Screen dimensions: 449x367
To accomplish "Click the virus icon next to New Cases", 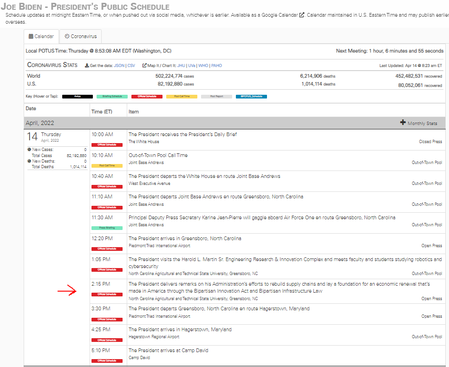I will click(x=29, y=149).
